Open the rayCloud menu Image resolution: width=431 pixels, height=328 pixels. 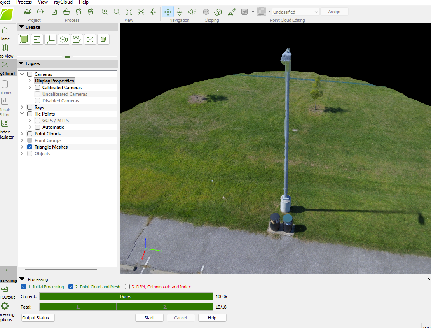point(63,2)
